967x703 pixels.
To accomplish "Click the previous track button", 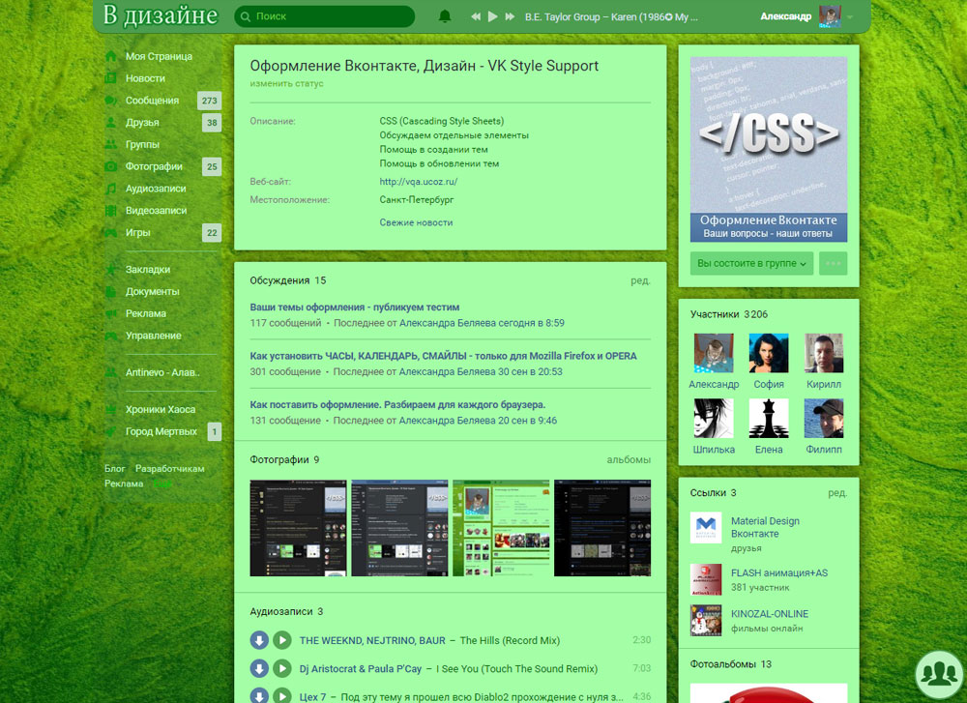I will tap(475, 15).
